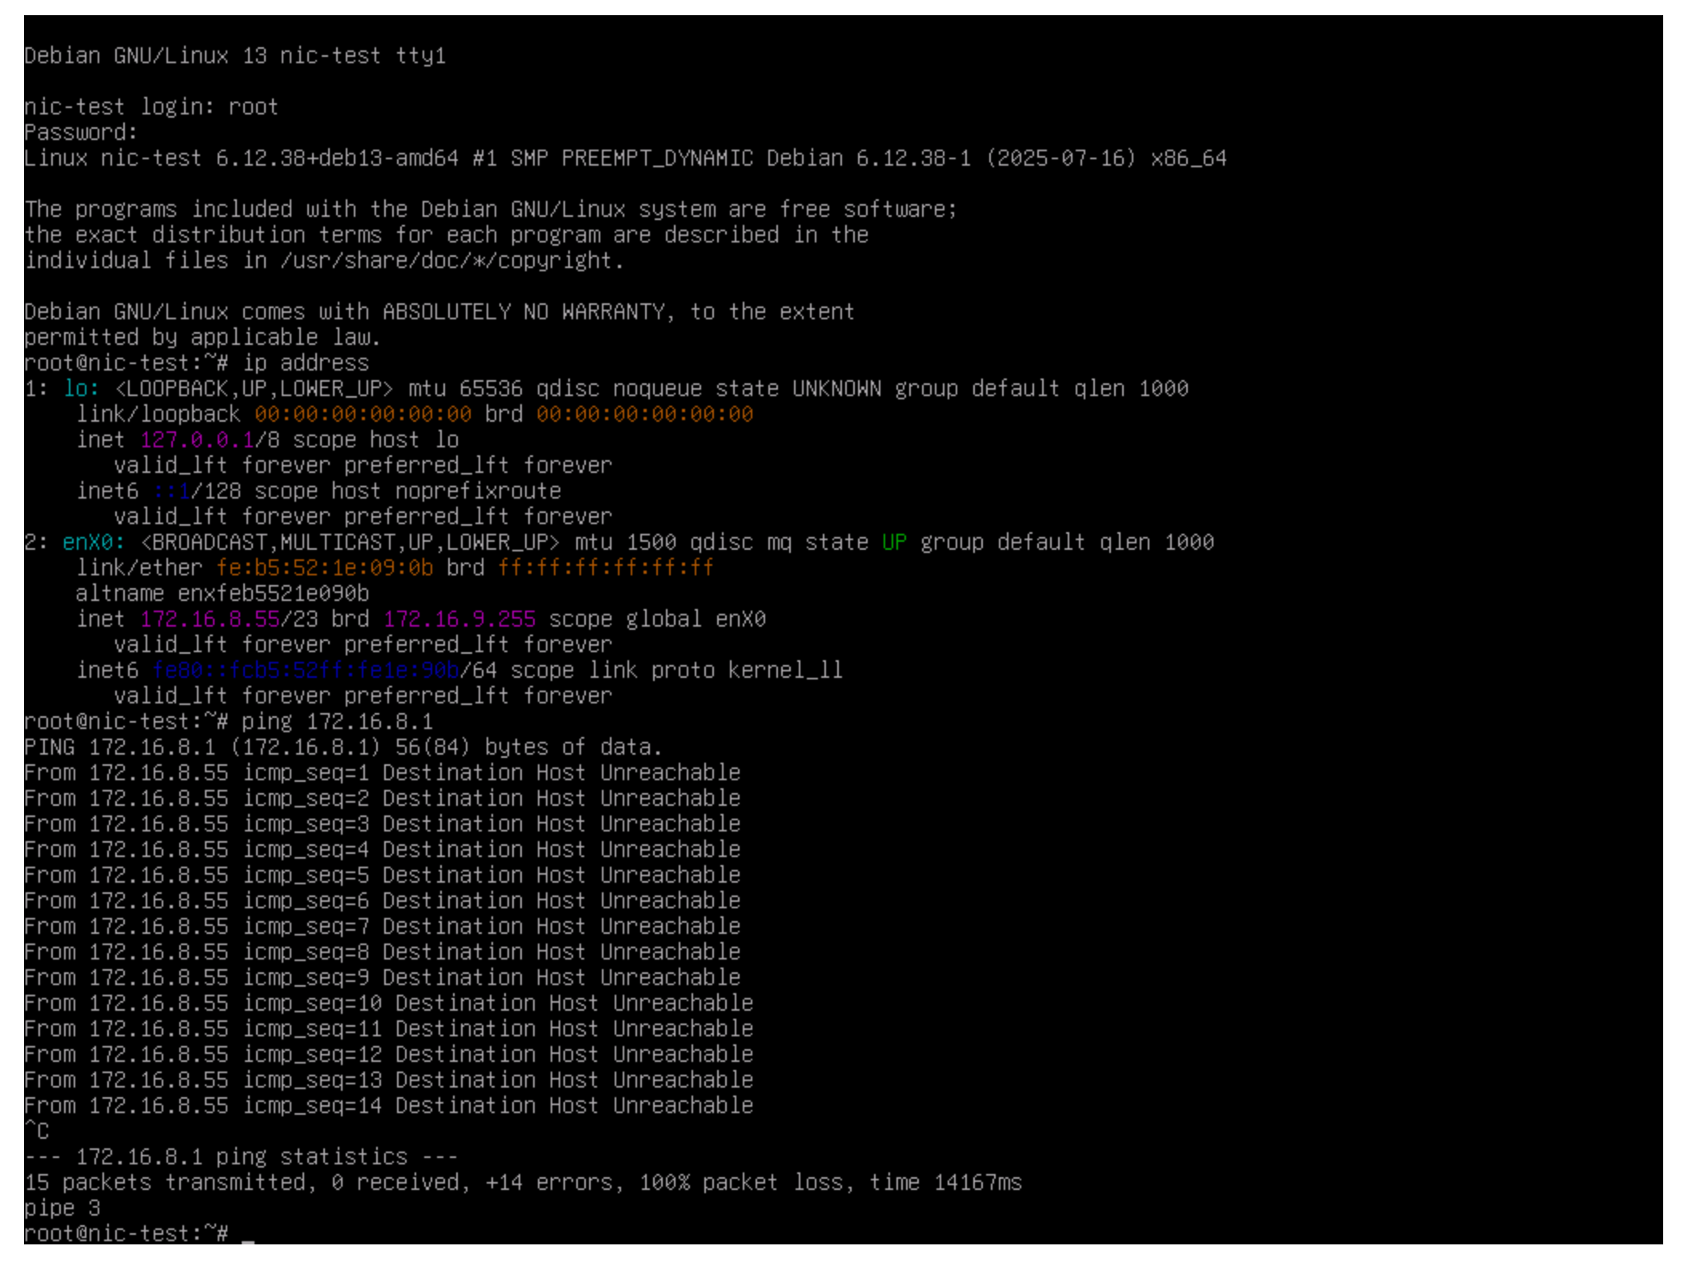1684x1266 pixels.
Task: Click the 'Password:' prompt line
Action: tap(81, 133)
